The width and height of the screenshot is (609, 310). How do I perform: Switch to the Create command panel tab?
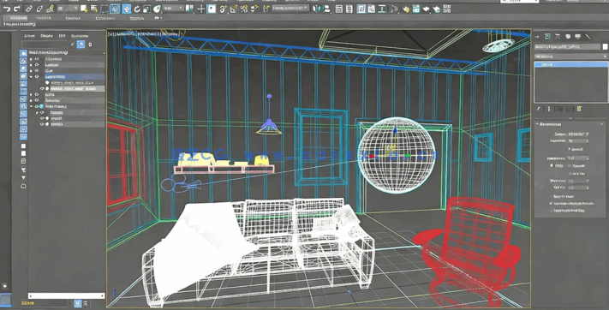[x=538, y=37]
